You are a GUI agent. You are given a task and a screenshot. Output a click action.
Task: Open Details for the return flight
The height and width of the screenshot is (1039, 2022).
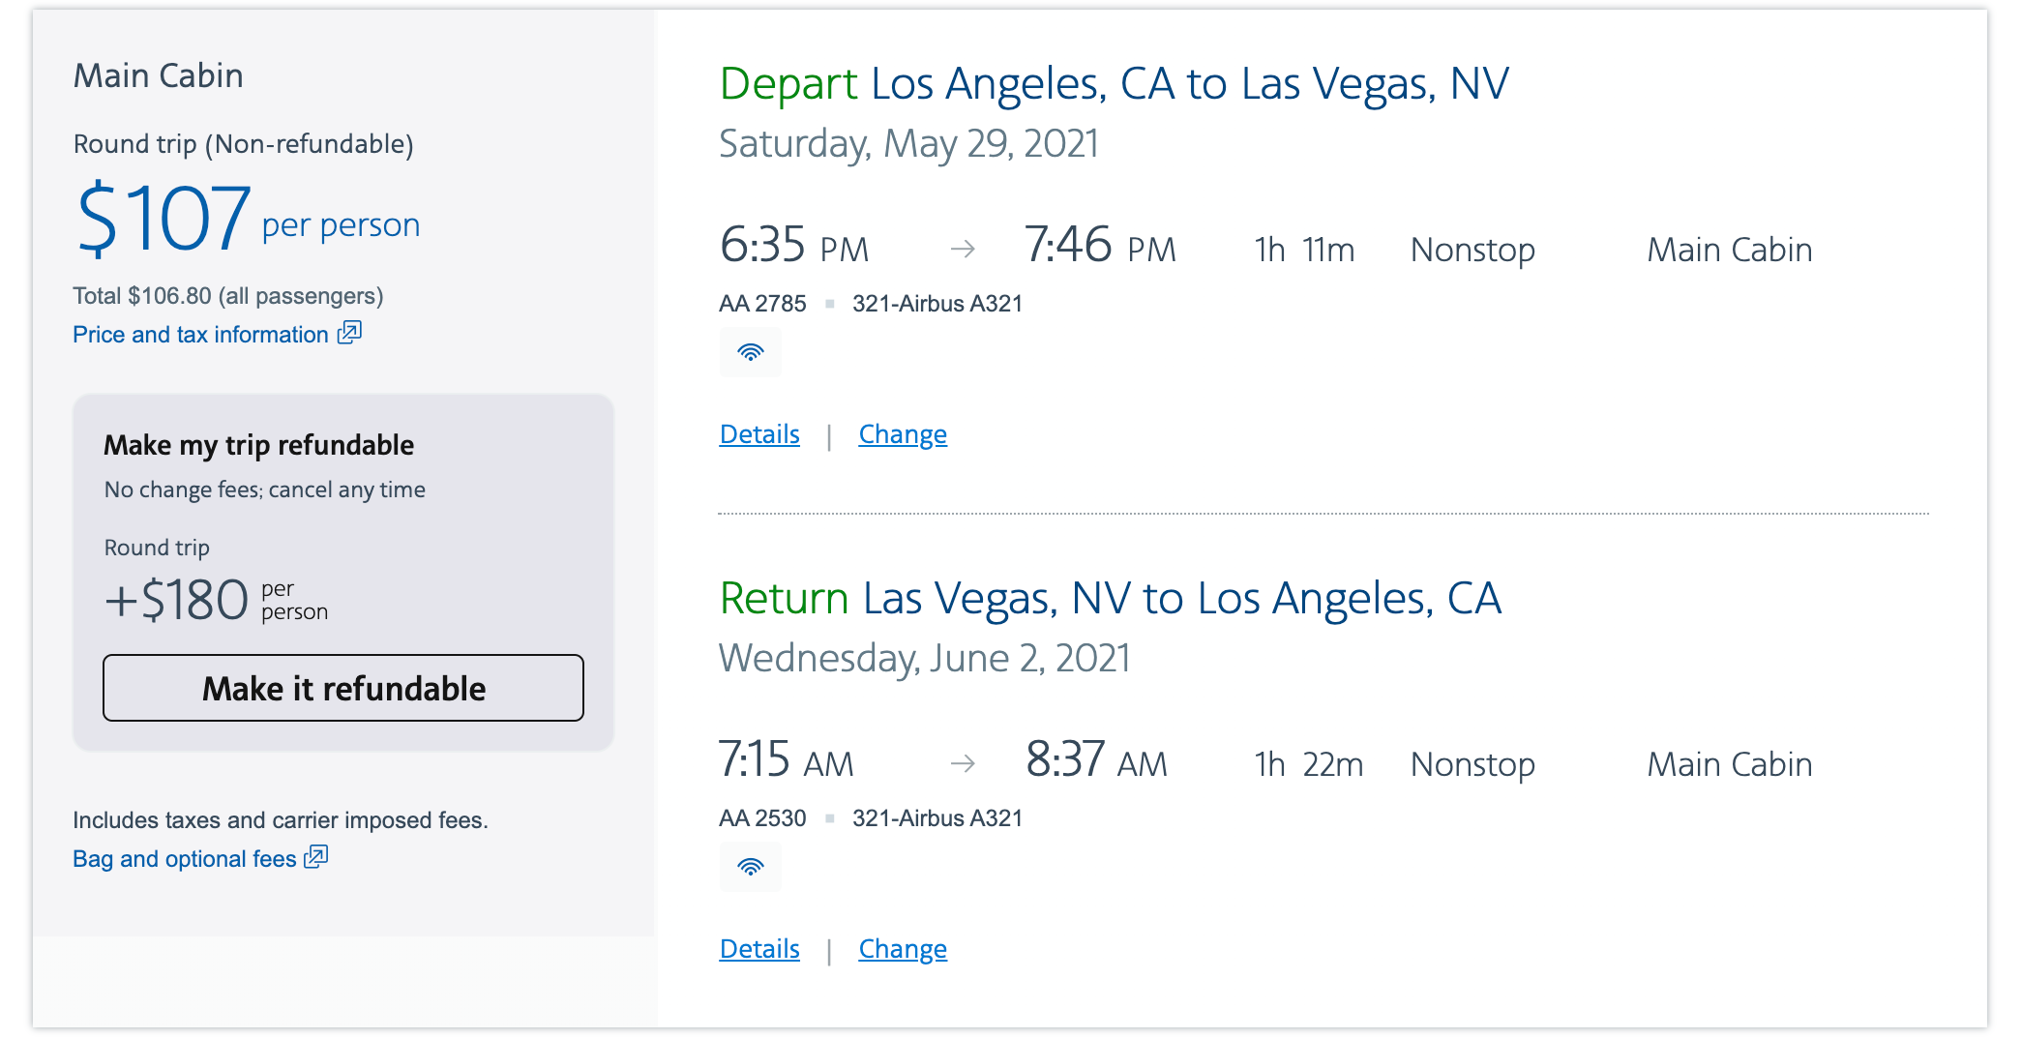click(x=759, y=949)
